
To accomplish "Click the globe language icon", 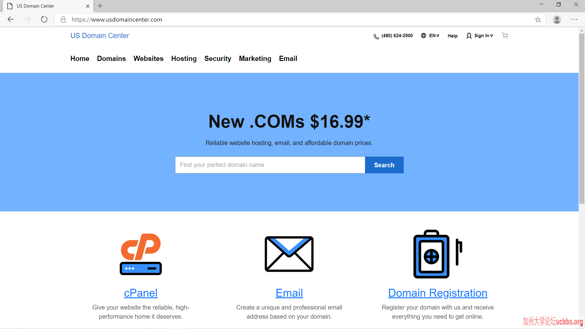I will tap(424, 36).
